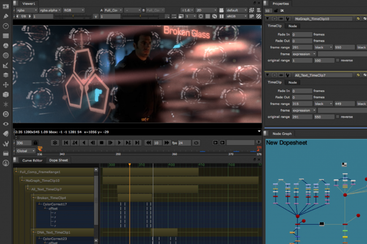The height and width of the screenshot is (244, 367).
Task: Select Broken_TimeClip4 in the dope sheet
Action: click(x=52, y=198)
